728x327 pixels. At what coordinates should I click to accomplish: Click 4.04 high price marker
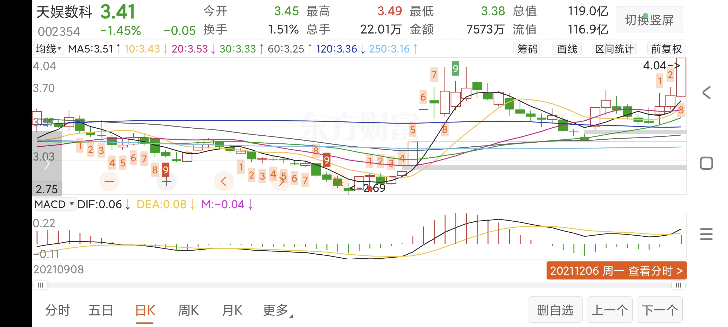[x=661, y=65]
